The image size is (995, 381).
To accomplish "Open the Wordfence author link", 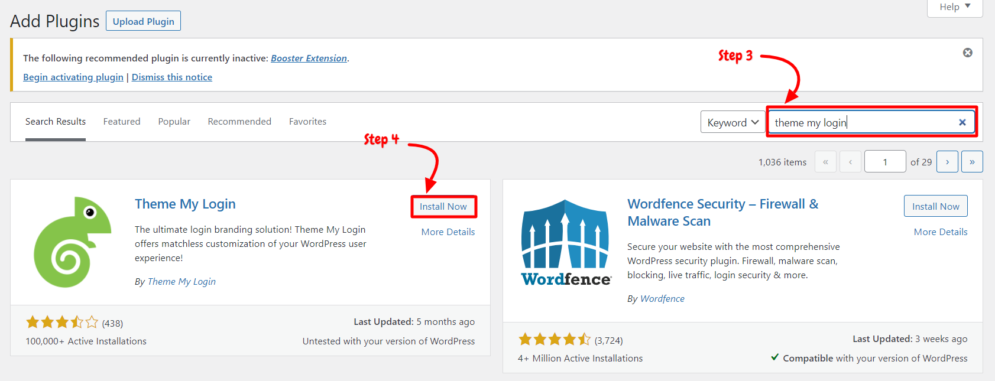I will 662,299.
